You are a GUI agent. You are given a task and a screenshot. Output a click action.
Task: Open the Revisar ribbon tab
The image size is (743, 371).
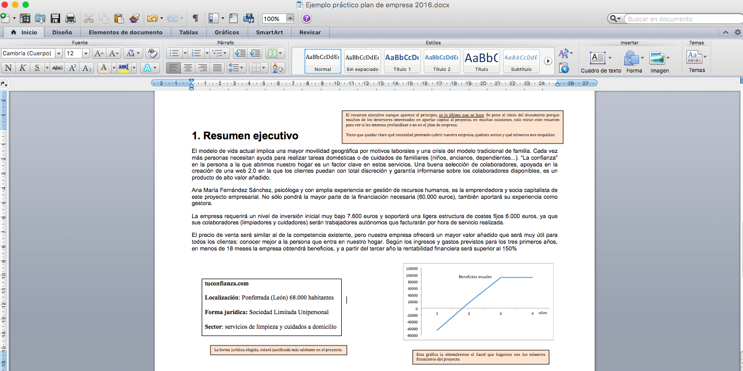pyautogui.click(x=310, y=32)
